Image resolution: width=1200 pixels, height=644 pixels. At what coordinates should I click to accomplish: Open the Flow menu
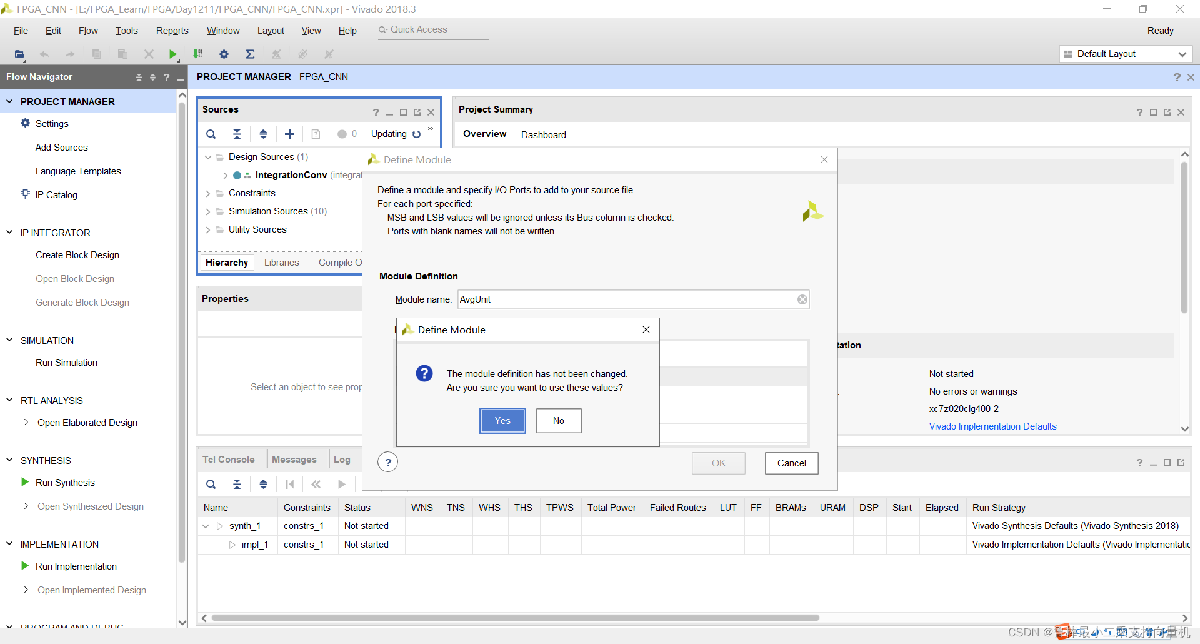[x=88, y=31]
